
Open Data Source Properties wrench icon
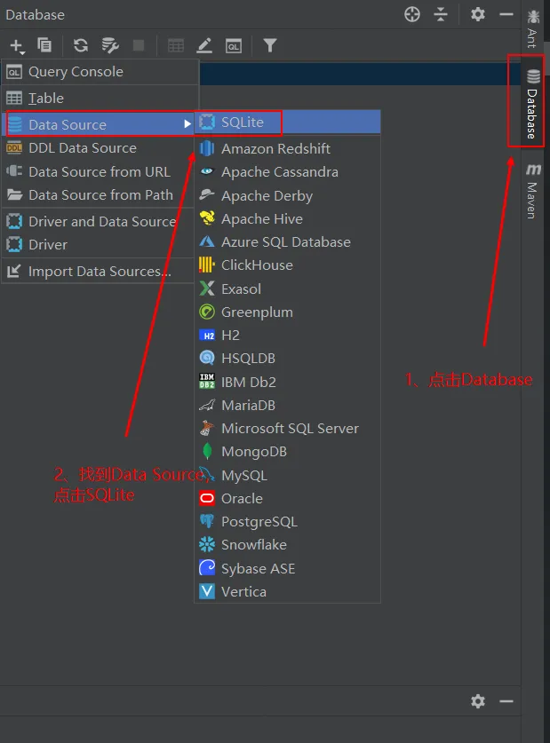tap(109, 45)
